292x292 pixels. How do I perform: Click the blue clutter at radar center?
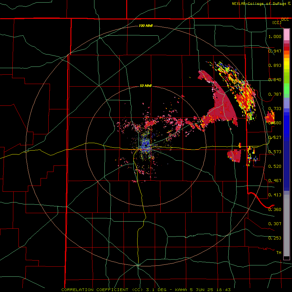(146, 145)
